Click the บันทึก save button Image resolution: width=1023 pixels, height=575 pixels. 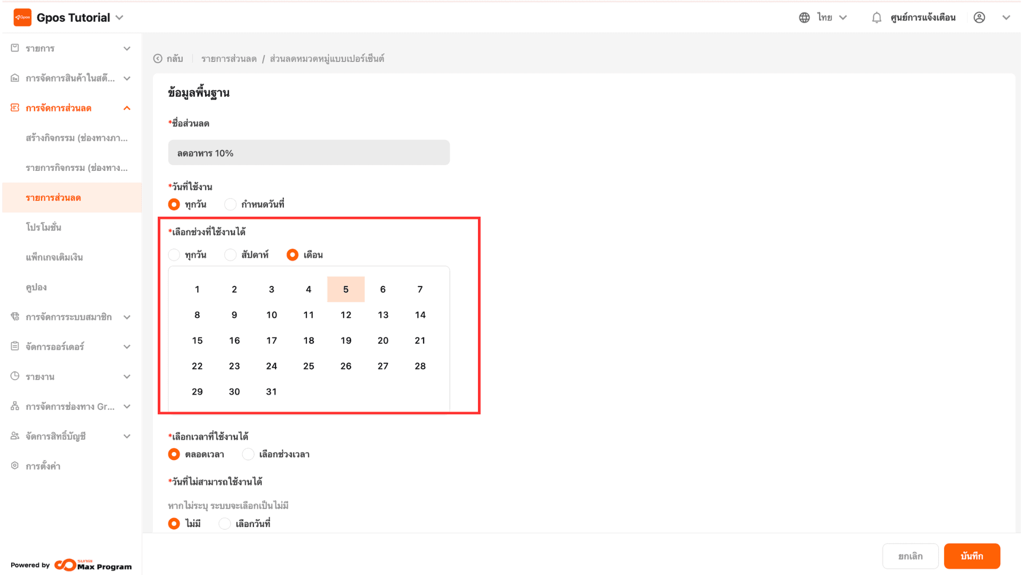971,556
